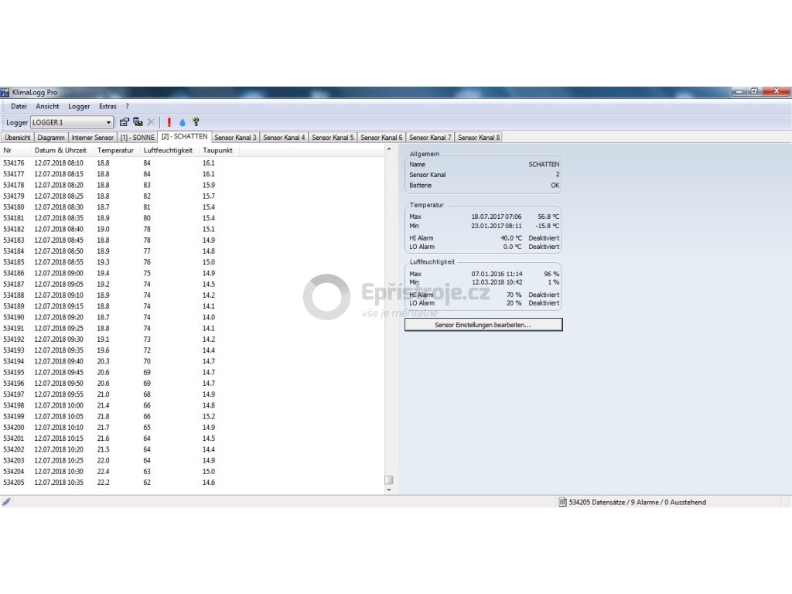
Task: Click the blue water drop icon
Action: [183, 122]
